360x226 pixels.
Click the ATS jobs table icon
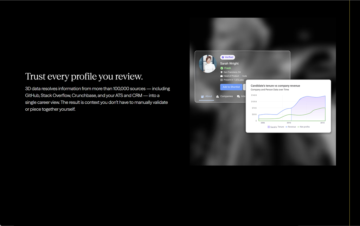(x=221, y=80)
